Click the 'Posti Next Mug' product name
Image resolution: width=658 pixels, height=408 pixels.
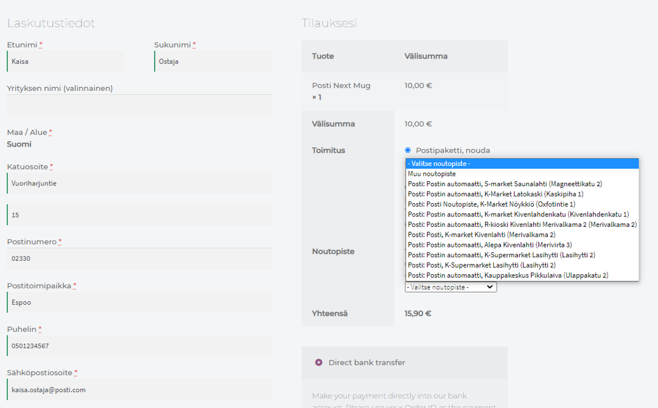pyautogui.click(x=341, y=86)
